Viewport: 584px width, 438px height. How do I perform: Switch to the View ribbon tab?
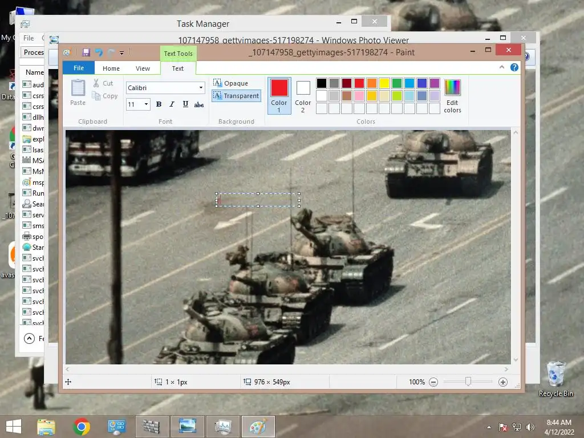143,68
